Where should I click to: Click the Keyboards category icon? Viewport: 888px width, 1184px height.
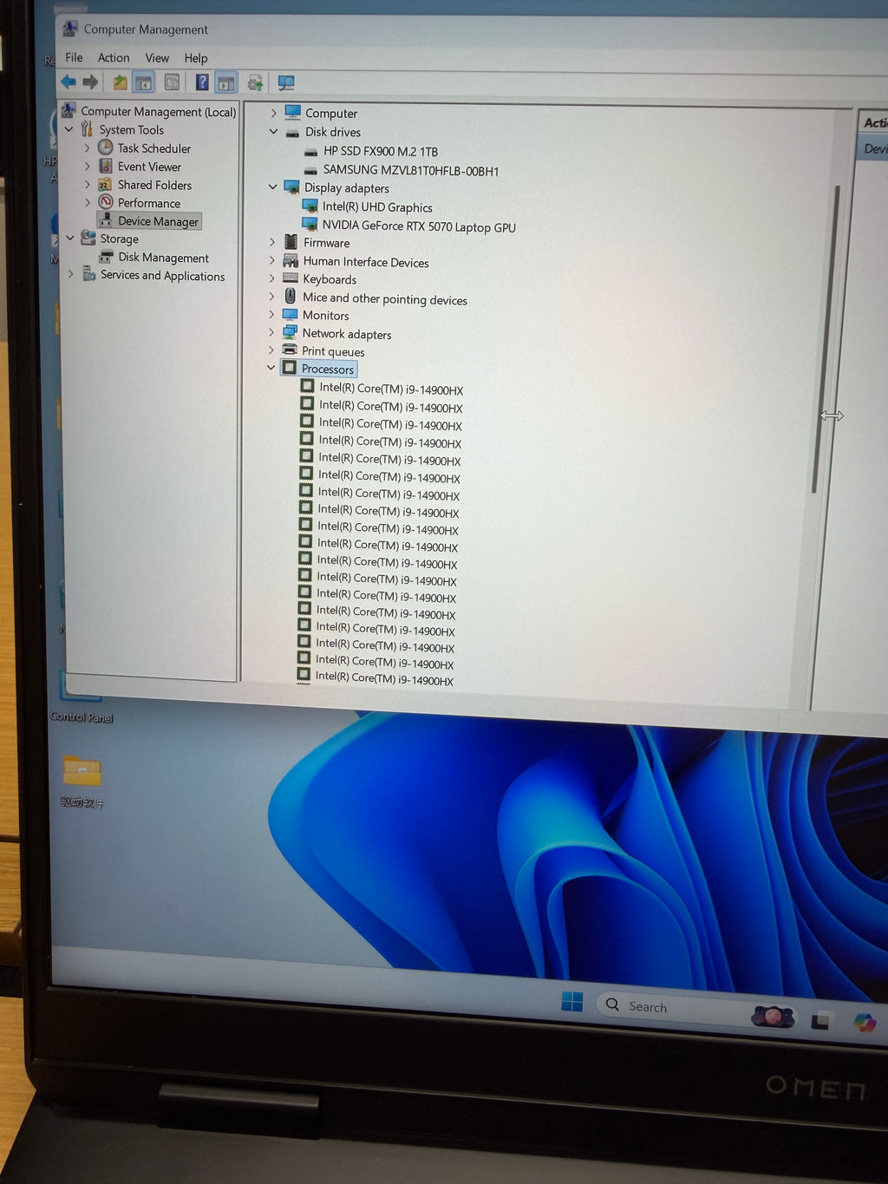click(x=291, y=278)
